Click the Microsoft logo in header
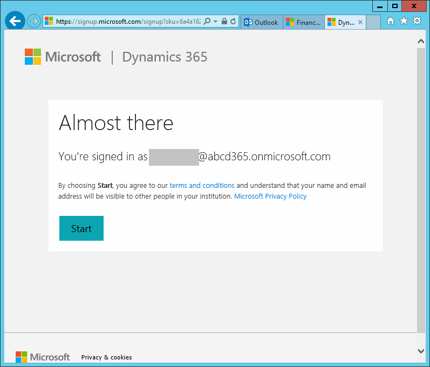Viewport: 430px width, 367px height. (63, 57)
